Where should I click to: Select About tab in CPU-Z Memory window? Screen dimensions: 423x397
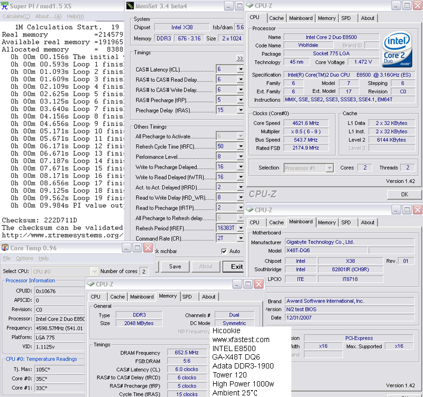(208, 297)
